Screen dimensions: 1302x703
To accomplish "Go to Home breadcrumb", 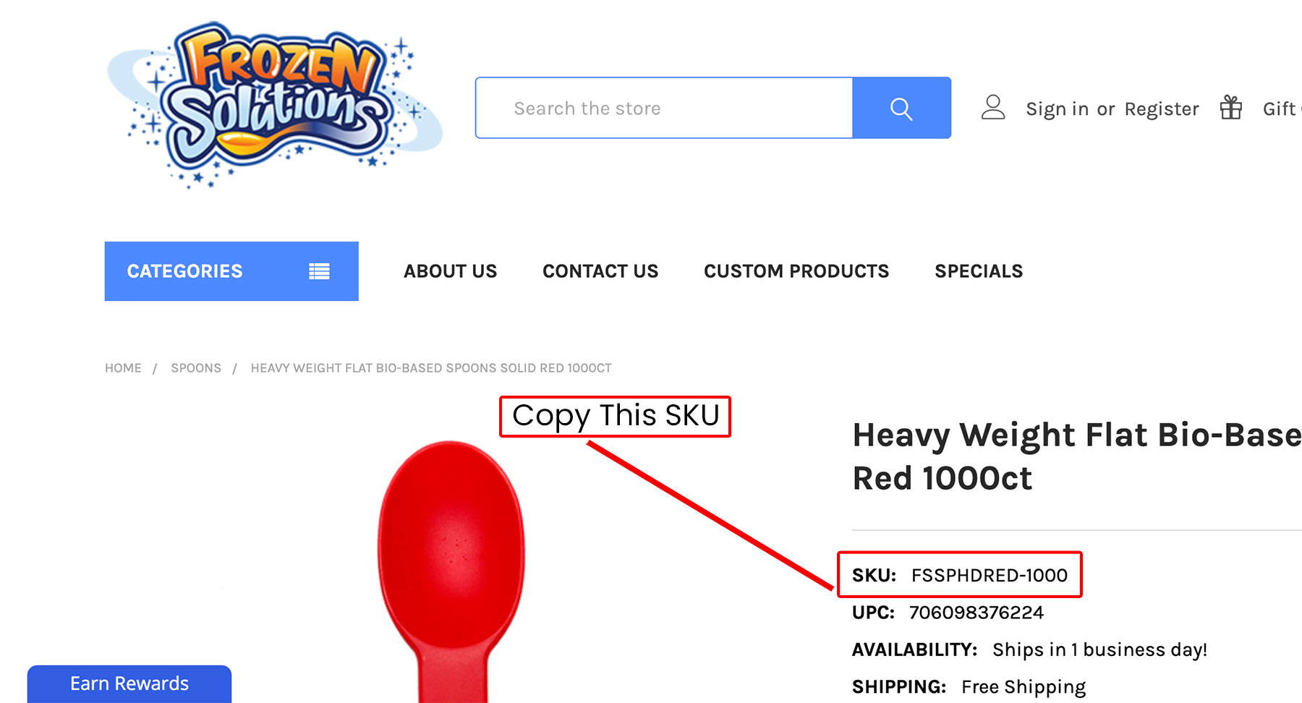I will point(123,368).
